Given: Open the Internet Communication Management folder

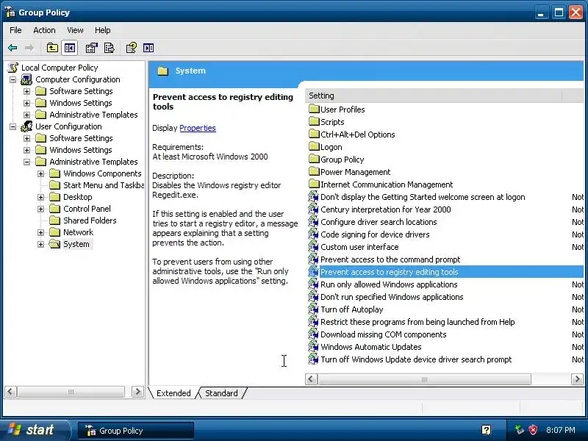Looking at the screenshot, I should click(x=387, y=184).
